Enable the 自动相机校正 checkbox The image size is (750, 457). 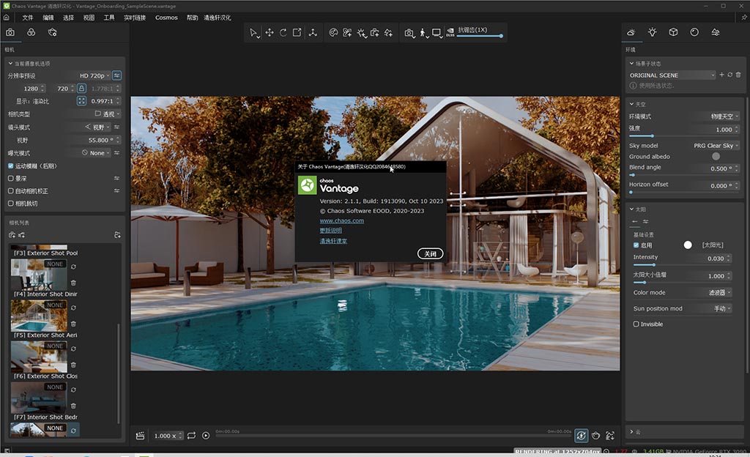pos(10,190)
